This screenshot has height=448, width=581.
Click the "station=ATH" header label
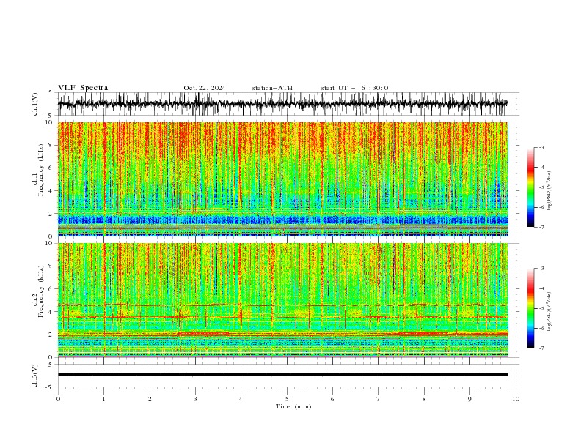pyautogui.click(x=272, y=88)
